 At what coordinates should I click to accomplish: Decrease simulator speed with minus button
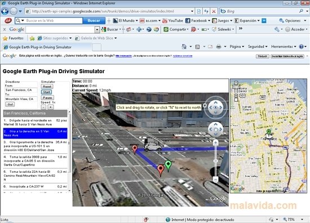pyautogui.click(x=43, y=107)
